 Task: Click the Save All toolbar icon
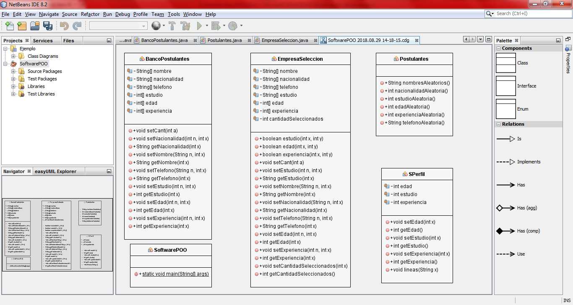pyautogui.click(x=48, y=26)
